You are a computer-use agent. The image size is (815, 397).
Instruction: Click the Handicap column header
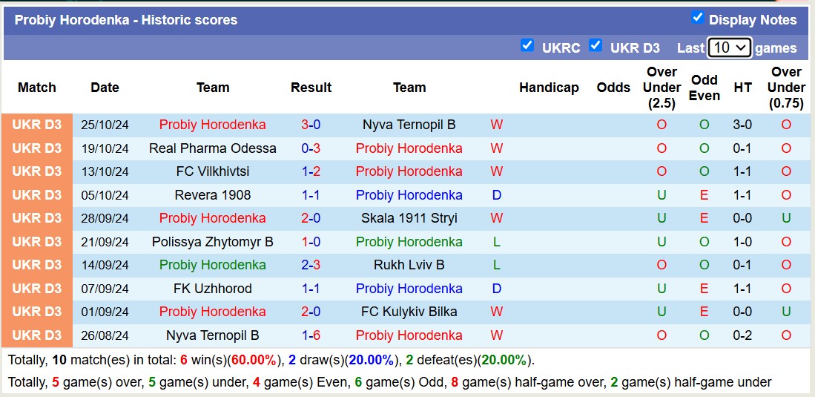[549, 88]
